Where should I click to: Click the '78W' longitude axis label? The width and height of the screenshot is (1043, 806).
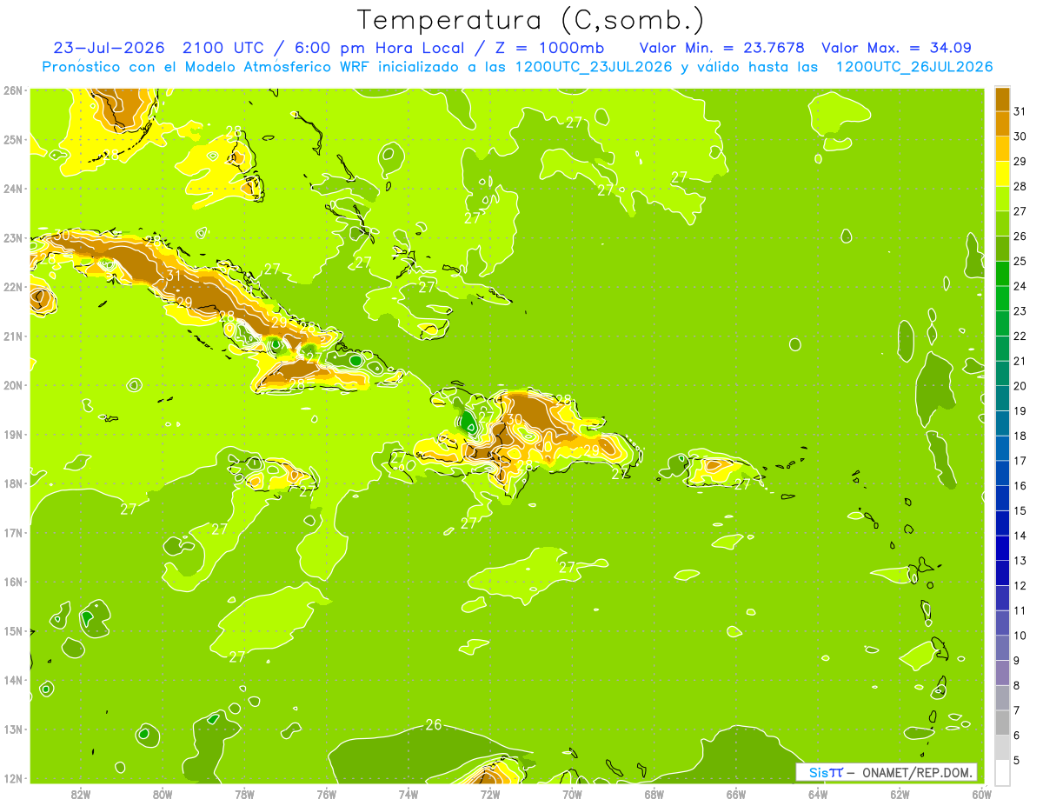coord(244,794)
